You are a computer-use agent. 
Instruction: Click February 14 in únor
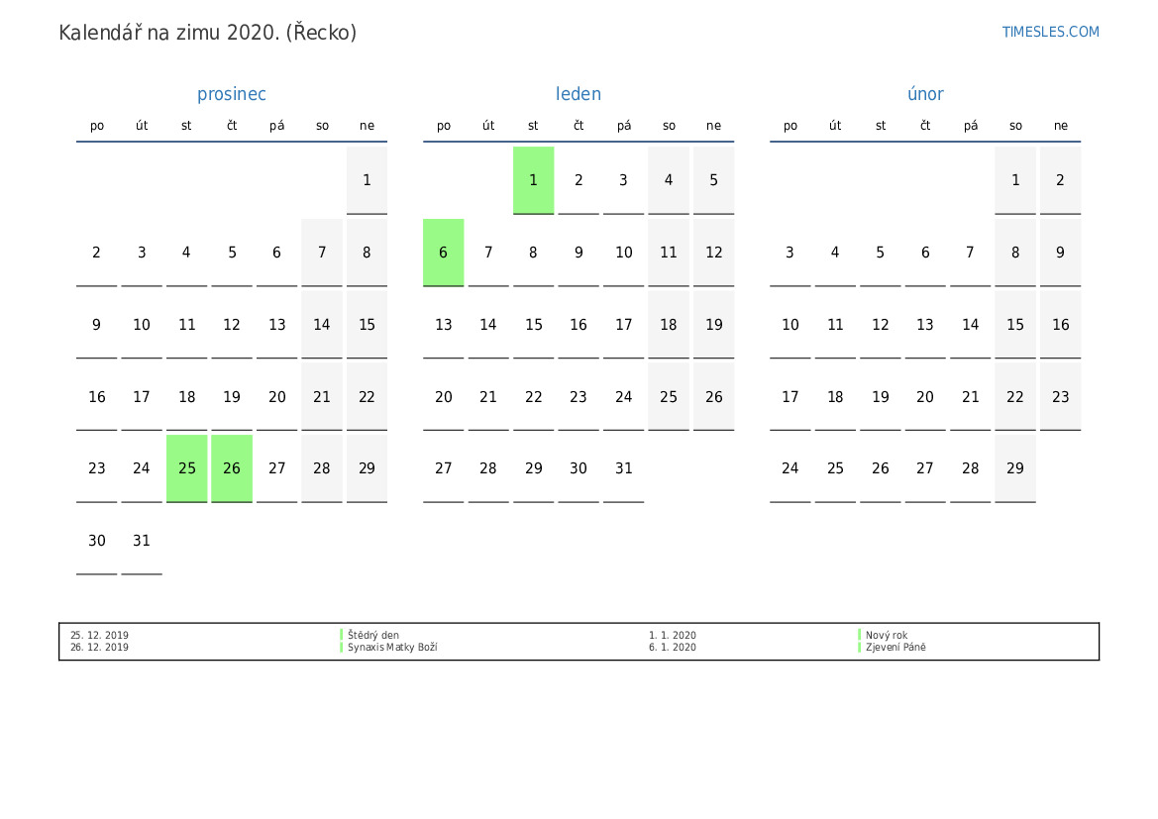tap(971, 325)
